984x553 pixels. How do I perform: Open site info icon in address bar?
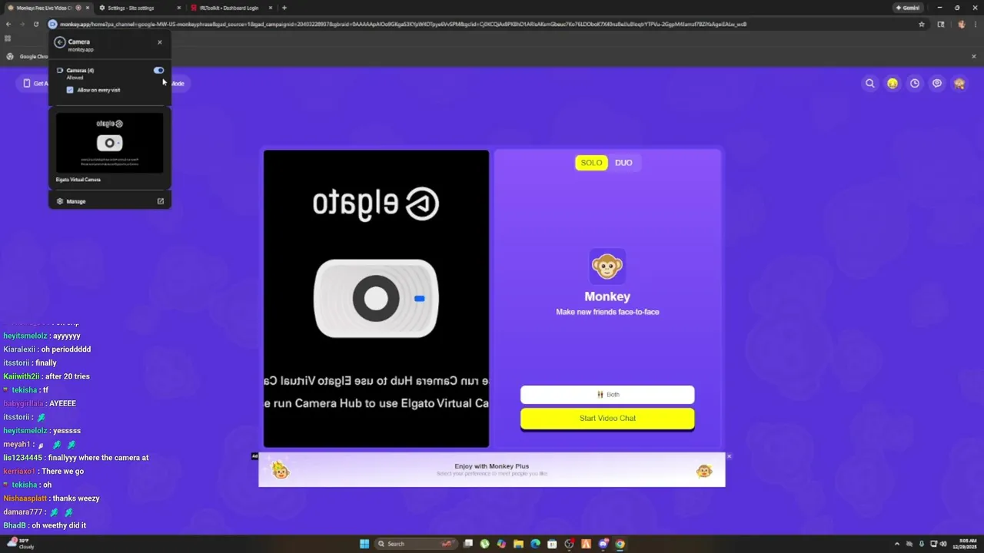(x=52, y=24)
